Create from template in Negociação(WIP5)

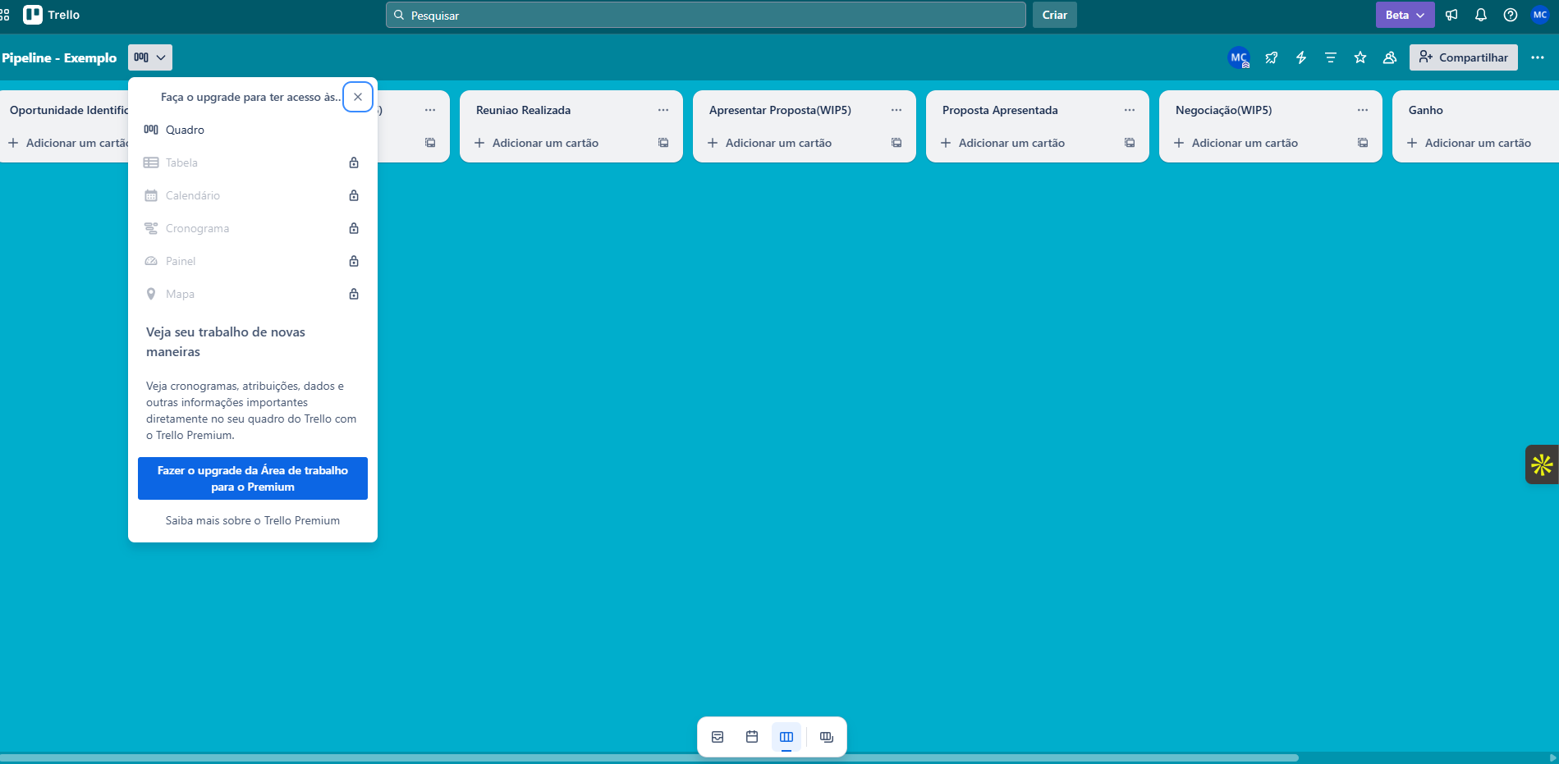click(1363, 143)
